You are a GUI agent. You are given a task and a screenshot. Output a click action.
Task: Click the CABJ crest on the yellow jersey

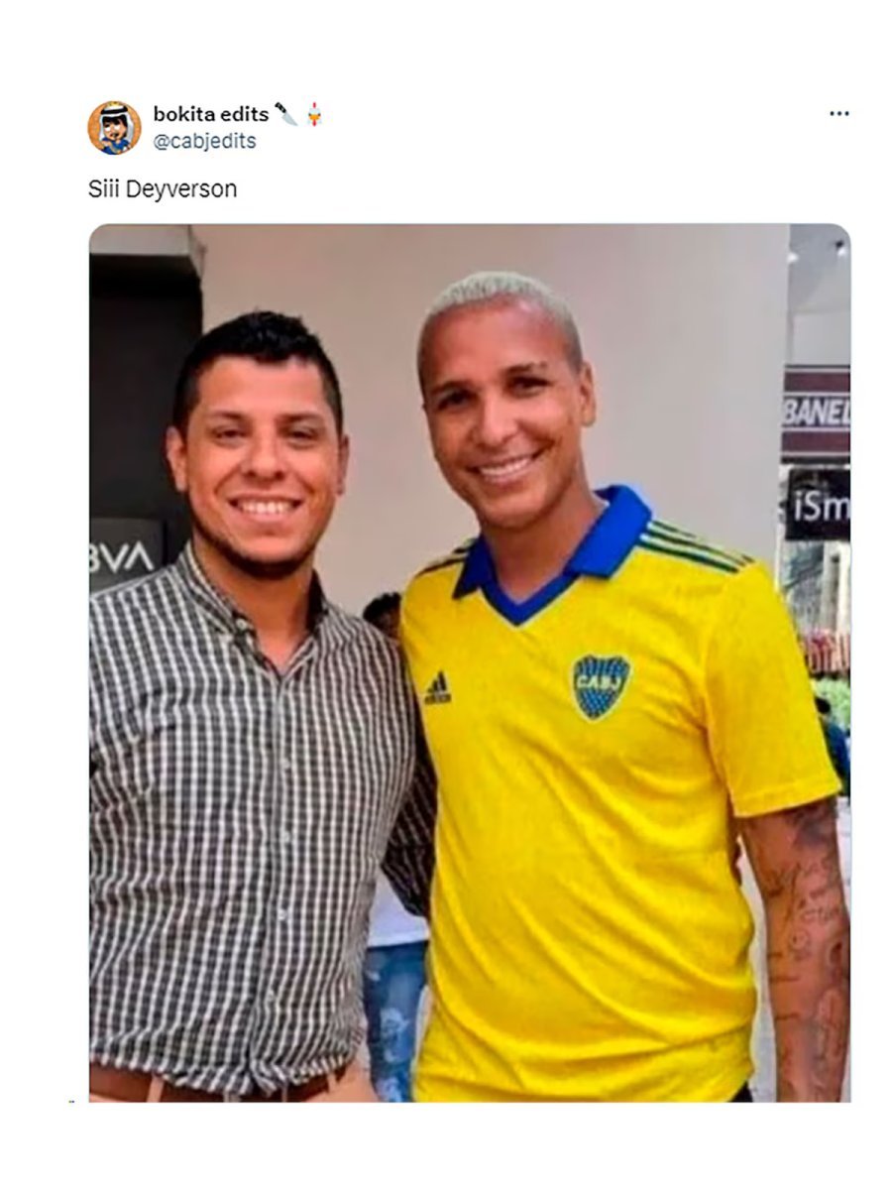click(601, 686)
